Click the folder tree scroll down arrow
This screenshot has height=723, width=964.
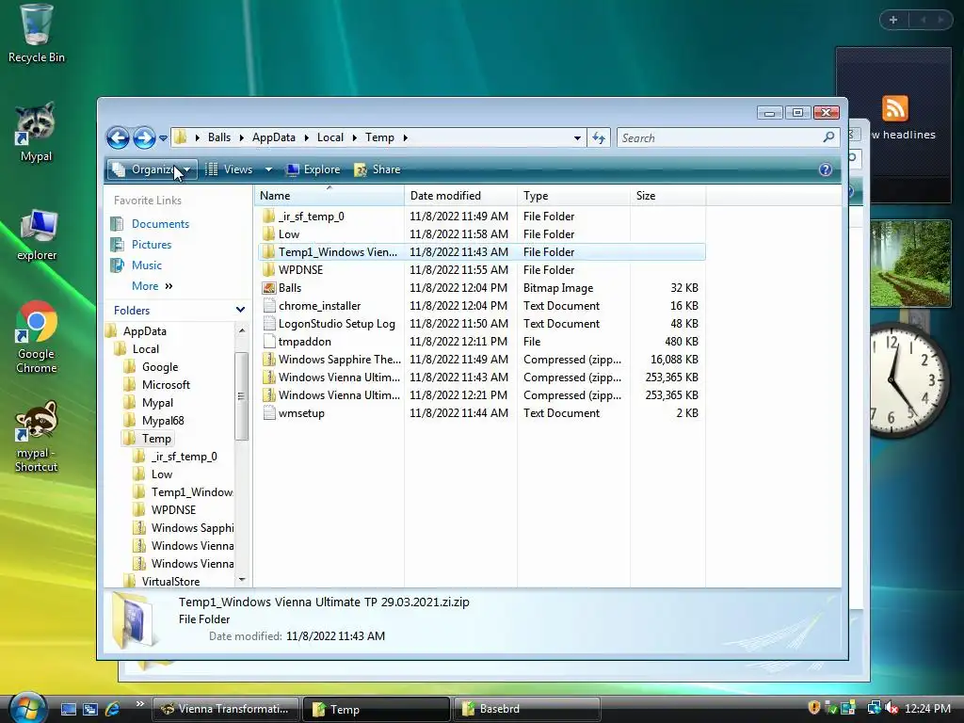[x=242, y=580]
